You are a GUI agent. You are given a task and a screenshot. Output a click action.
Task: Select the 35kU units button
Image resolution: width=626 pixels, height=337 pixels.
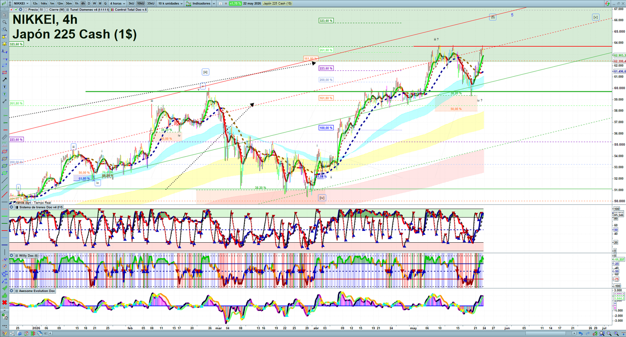tap(151, 3)
